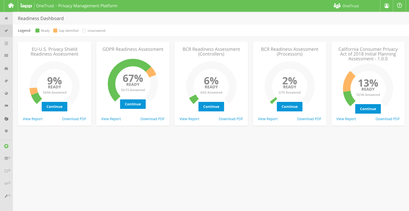Click the orange Gap Identified legend swatch
The width and height of the screenshot is (409, 211).
point(55,31)
